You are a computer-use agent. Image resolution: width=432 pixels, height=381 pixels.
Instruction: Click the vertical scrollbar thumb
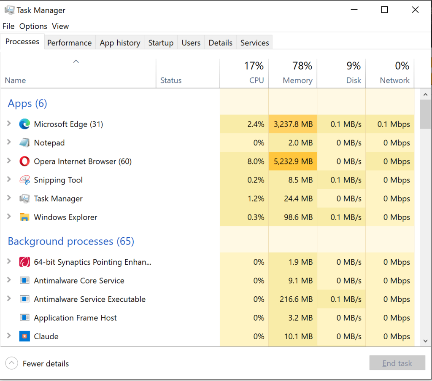(x=425, y=114)
